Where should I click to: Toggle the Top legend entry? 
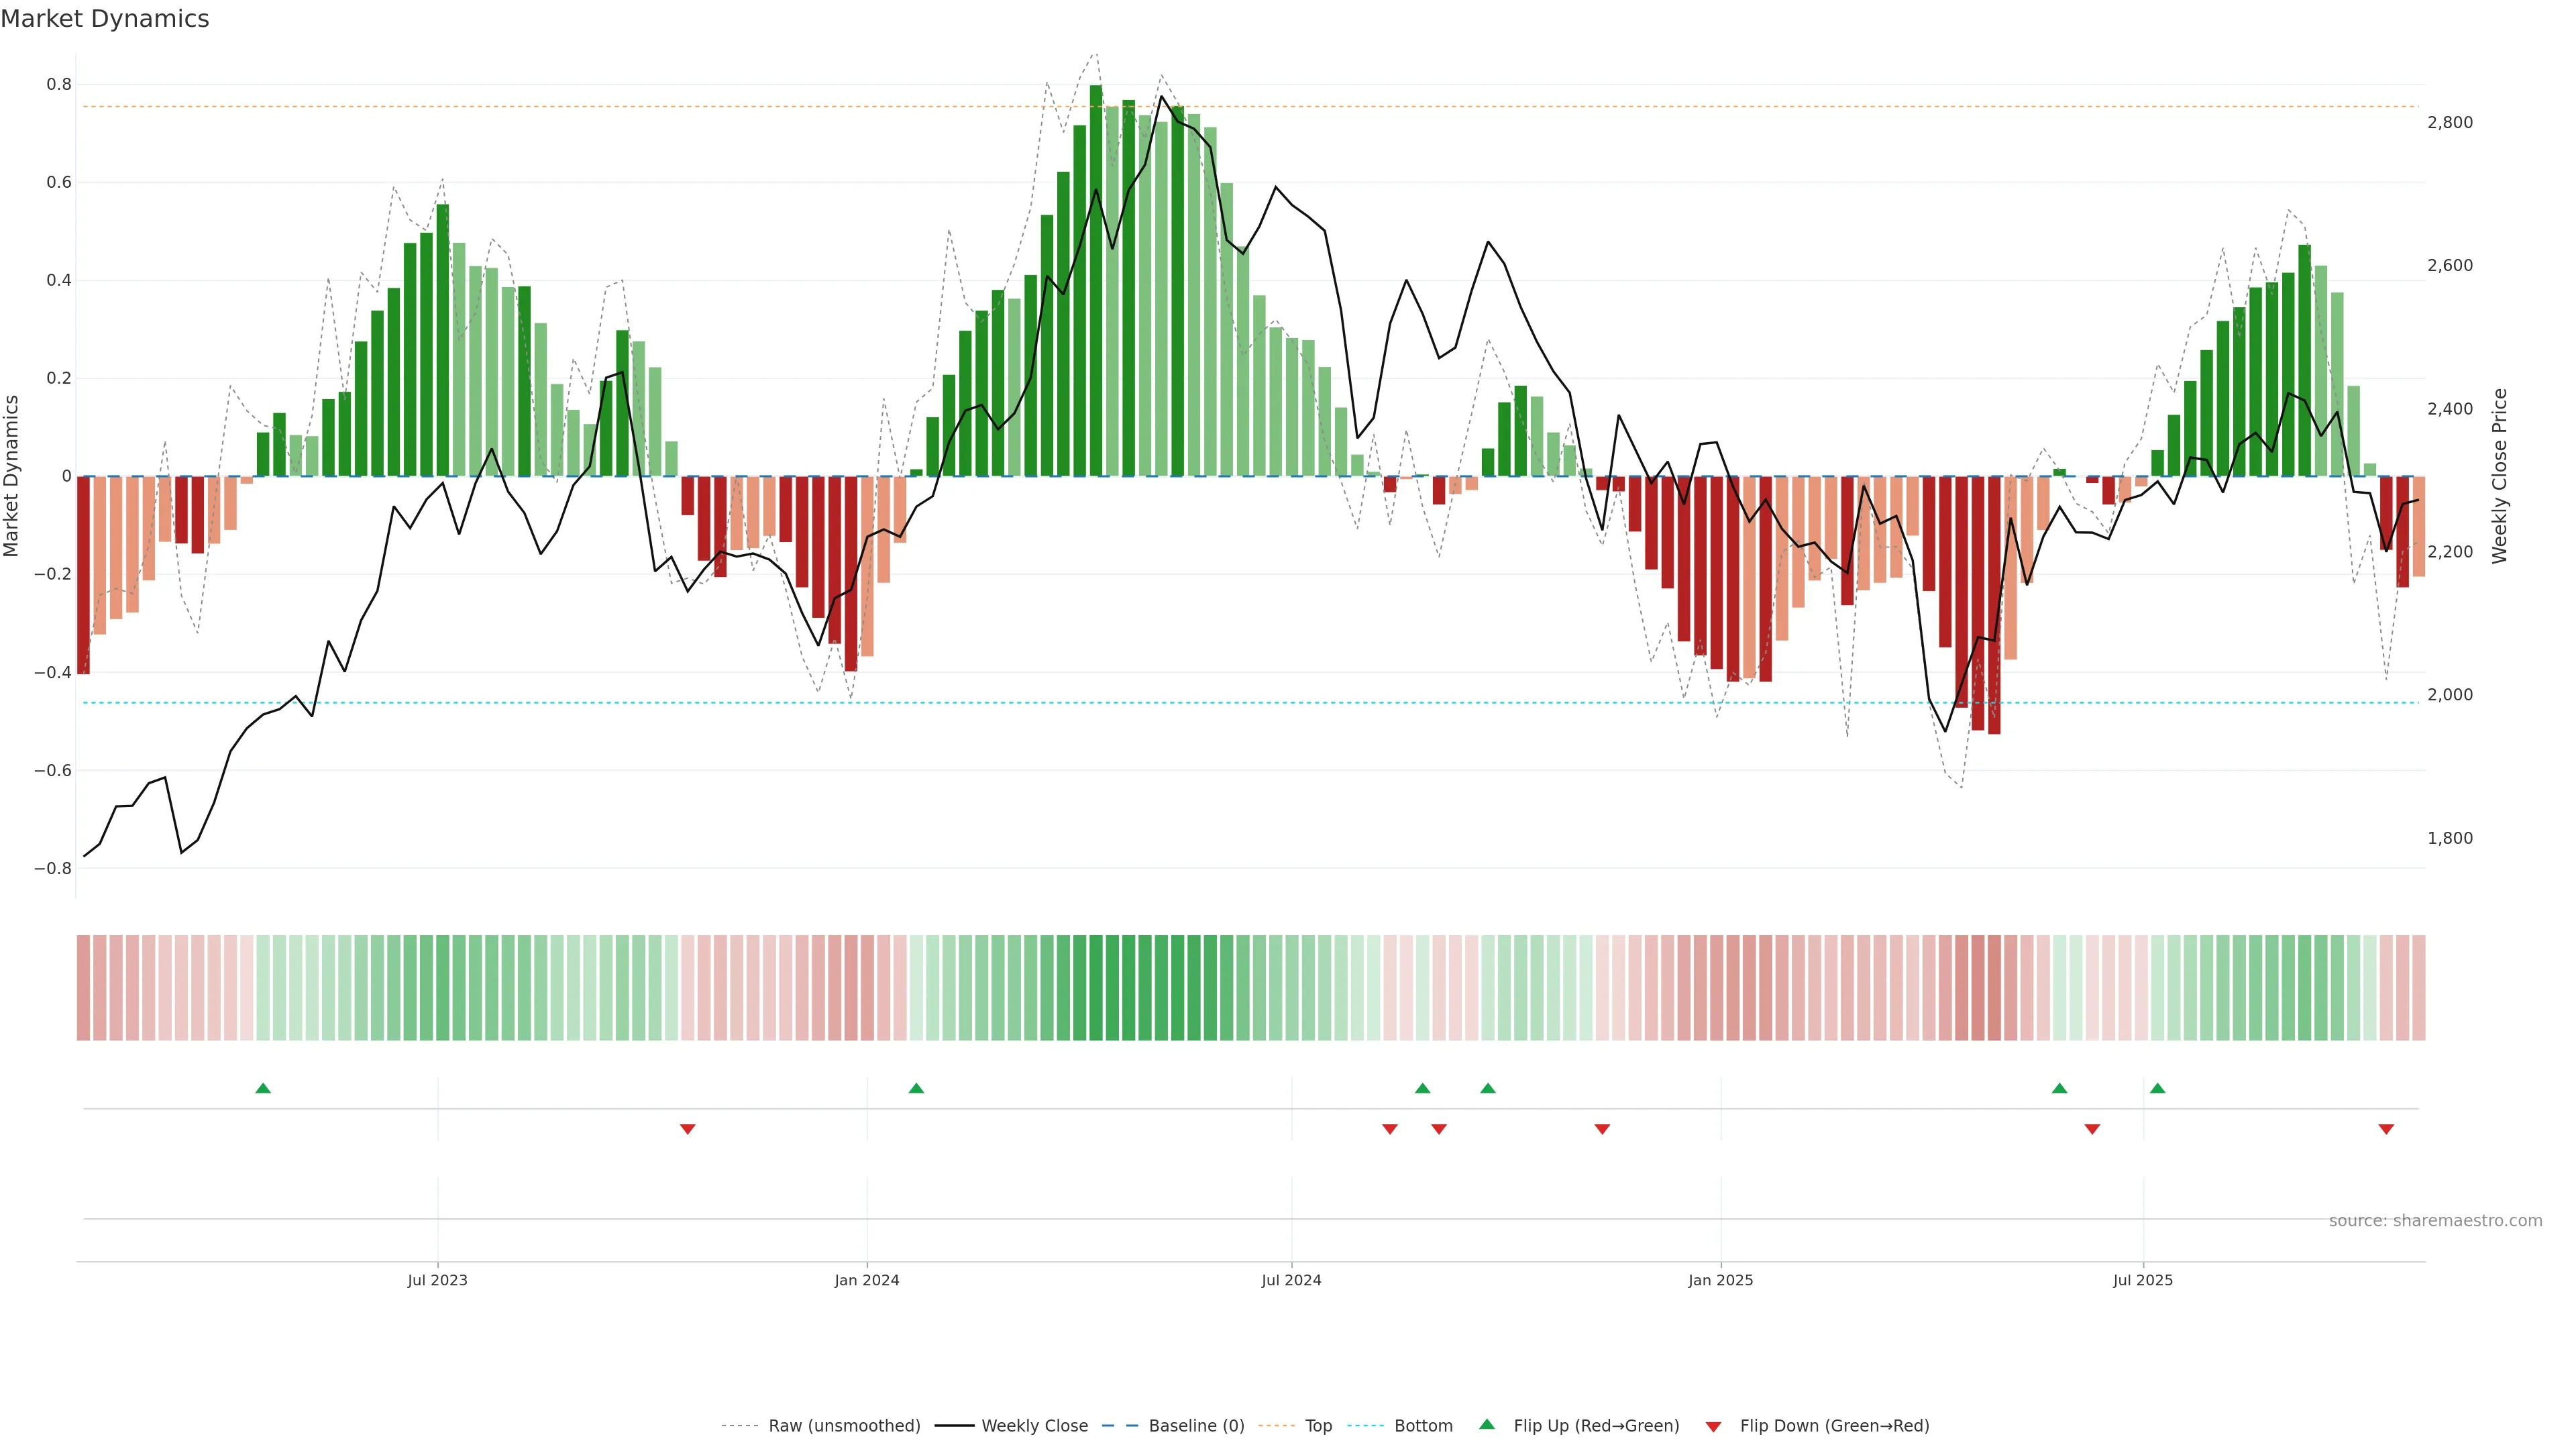[1318, 1426]
